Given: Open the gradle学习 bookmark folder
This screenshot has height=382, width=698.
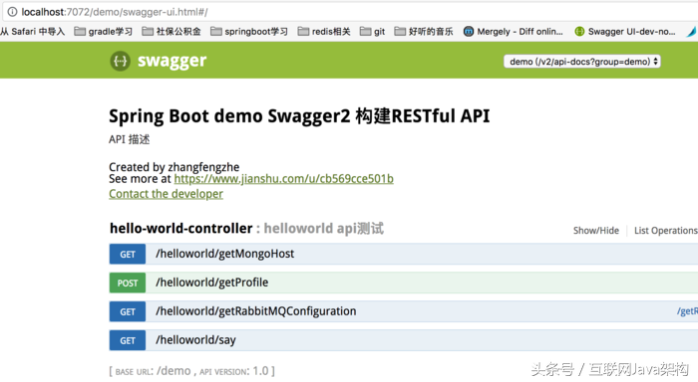Looking at the screenshot, I should (x=103, y=31).
